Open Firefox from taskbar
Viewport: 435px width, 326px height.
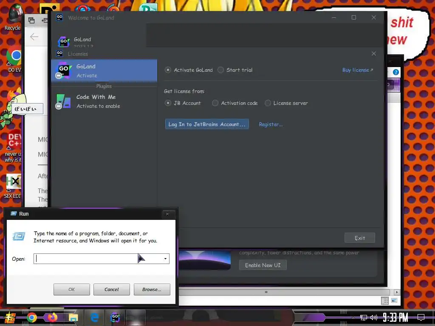tap(52, 318)
